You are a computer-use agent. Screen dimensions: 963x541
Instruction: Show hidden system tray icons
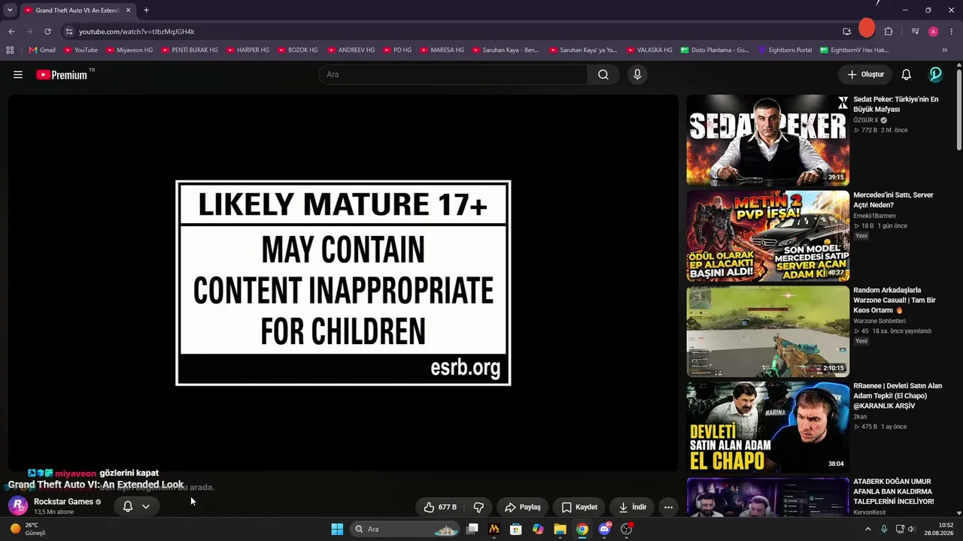coord(867,529)
